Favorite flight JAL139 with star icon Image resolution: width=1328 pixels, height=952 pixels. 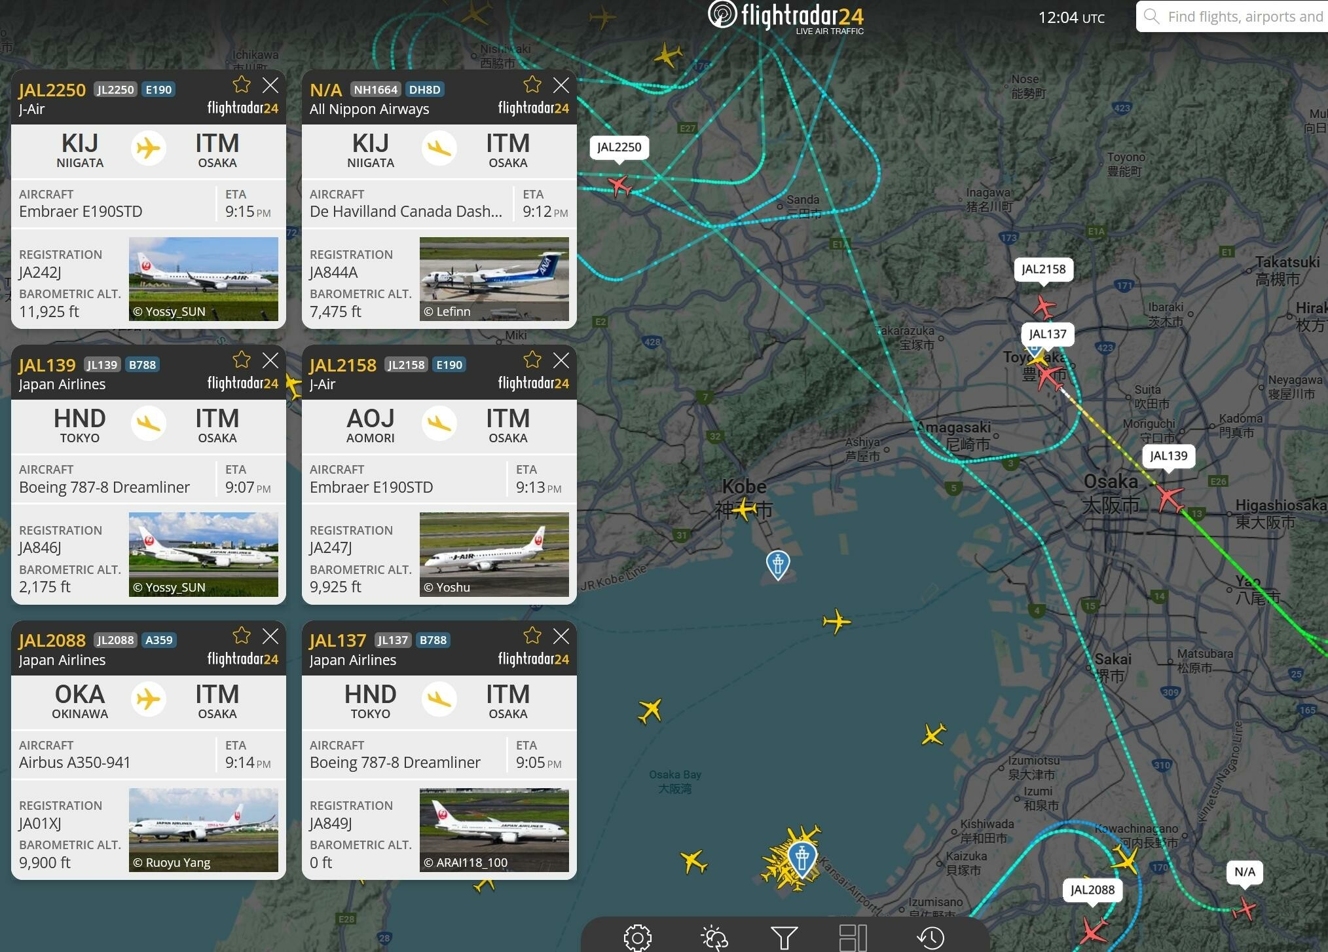point(242,360)
